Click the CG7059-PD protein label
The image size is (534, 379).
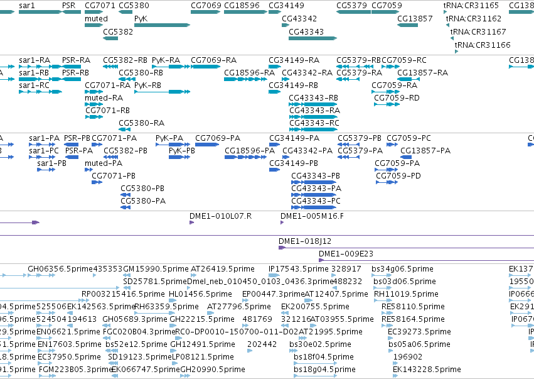[398, 176]
